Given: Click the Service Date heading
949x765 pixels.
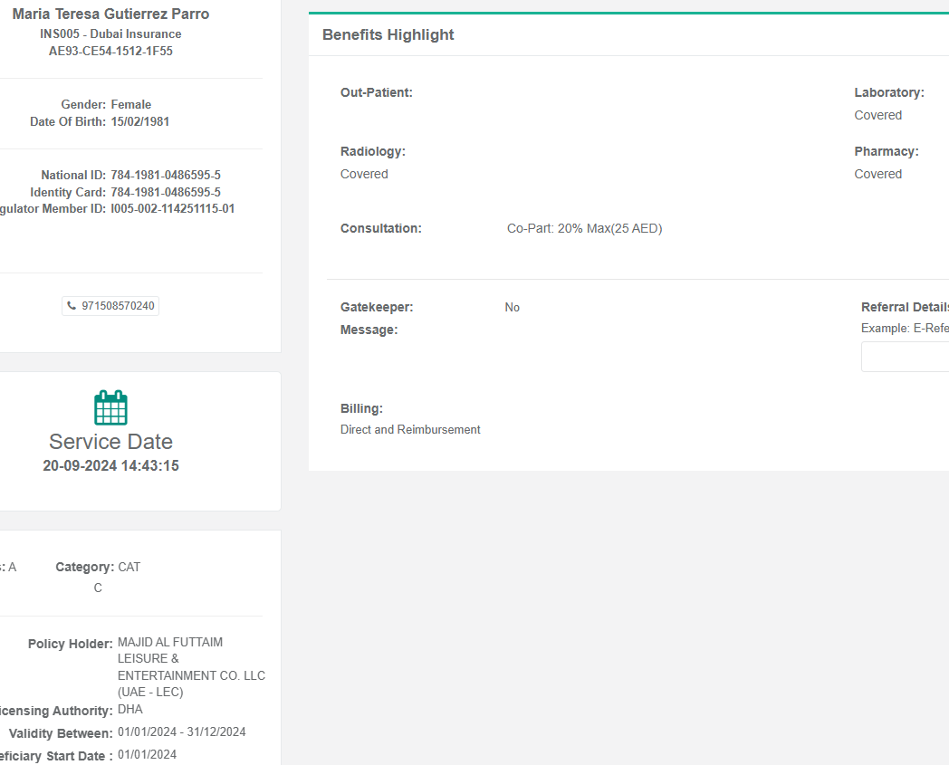Looking at the screenshot, I should 110,442.
